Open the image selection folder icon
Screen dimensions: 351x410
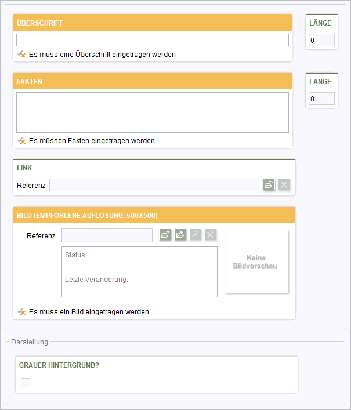pyautogui.click(x=165, y=234)
